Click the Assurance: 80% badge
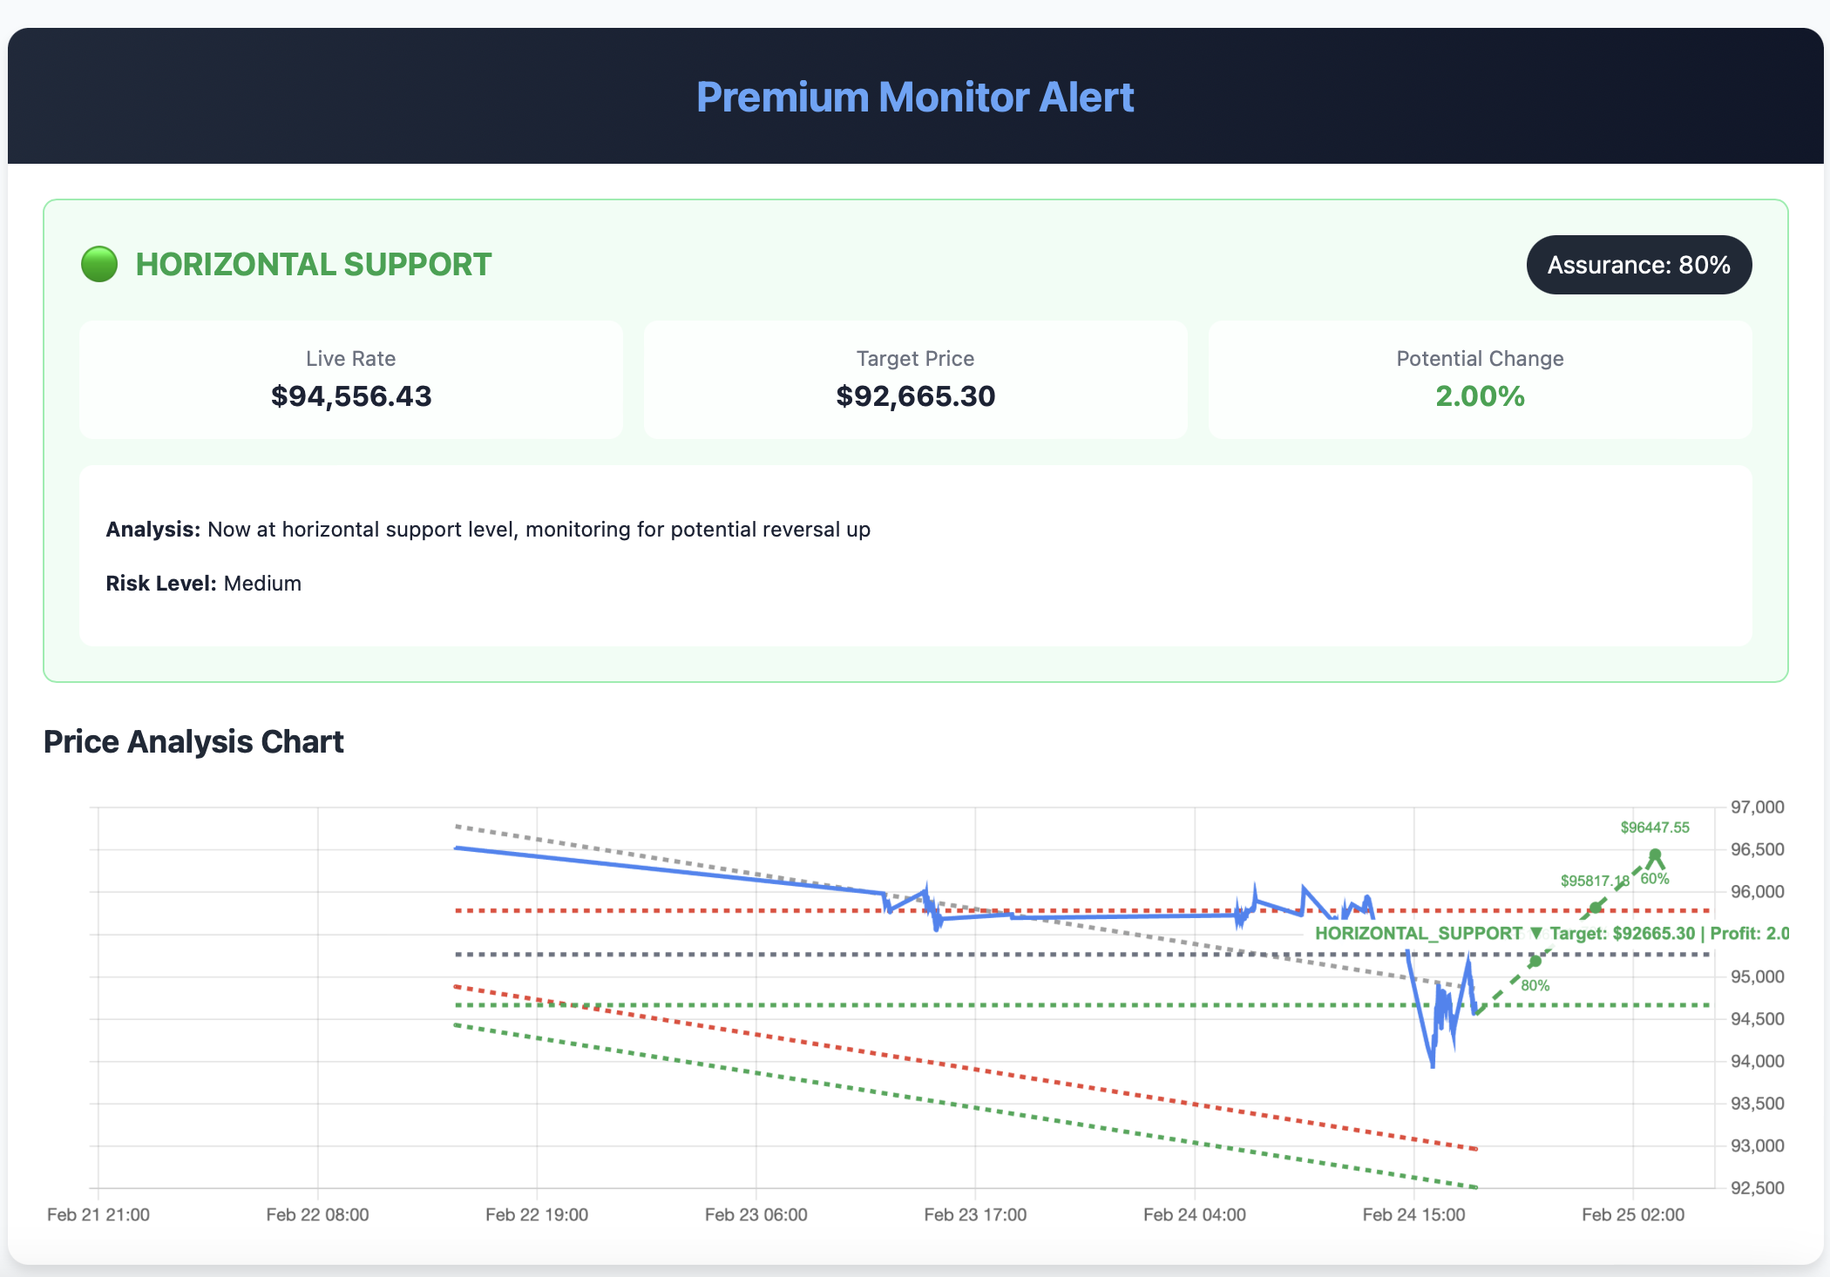 tap(1638, 265)
